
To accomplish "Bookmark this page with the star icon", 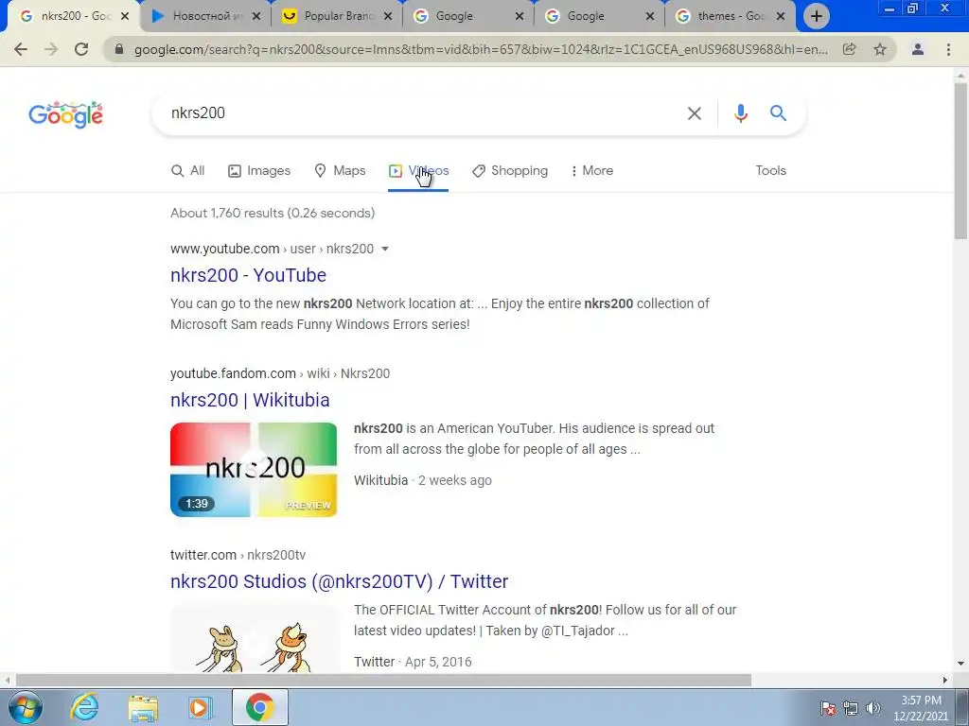I will pyautogui.click(x=880, y=49).
